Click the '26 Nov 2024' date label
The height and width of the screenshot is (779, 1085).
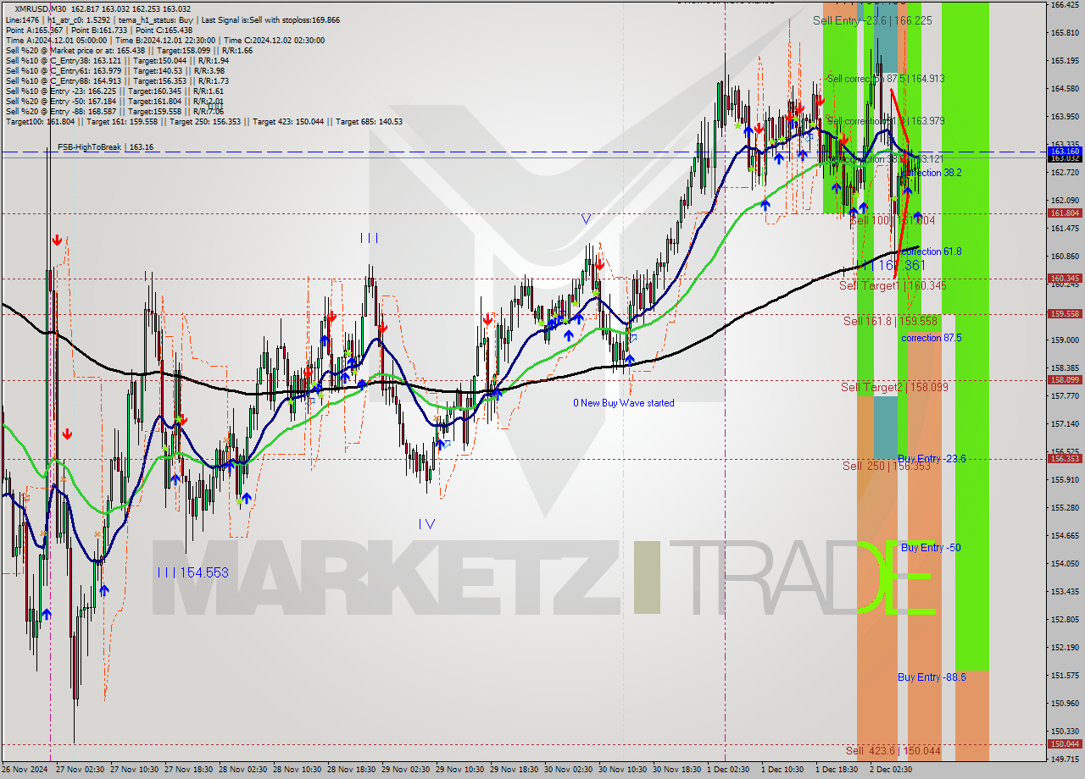click(25, 770)
